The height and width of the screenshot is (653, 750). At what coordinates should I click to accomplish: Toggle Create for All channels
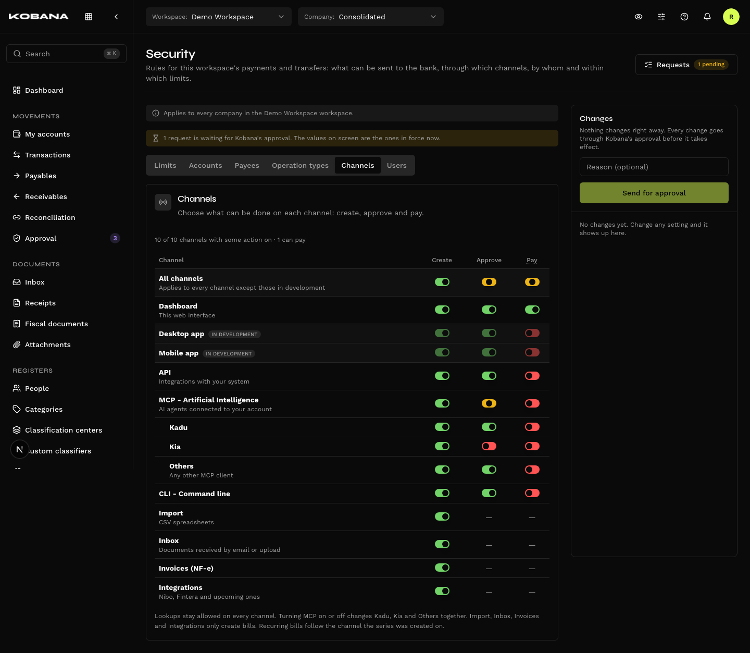click(442, 282)
